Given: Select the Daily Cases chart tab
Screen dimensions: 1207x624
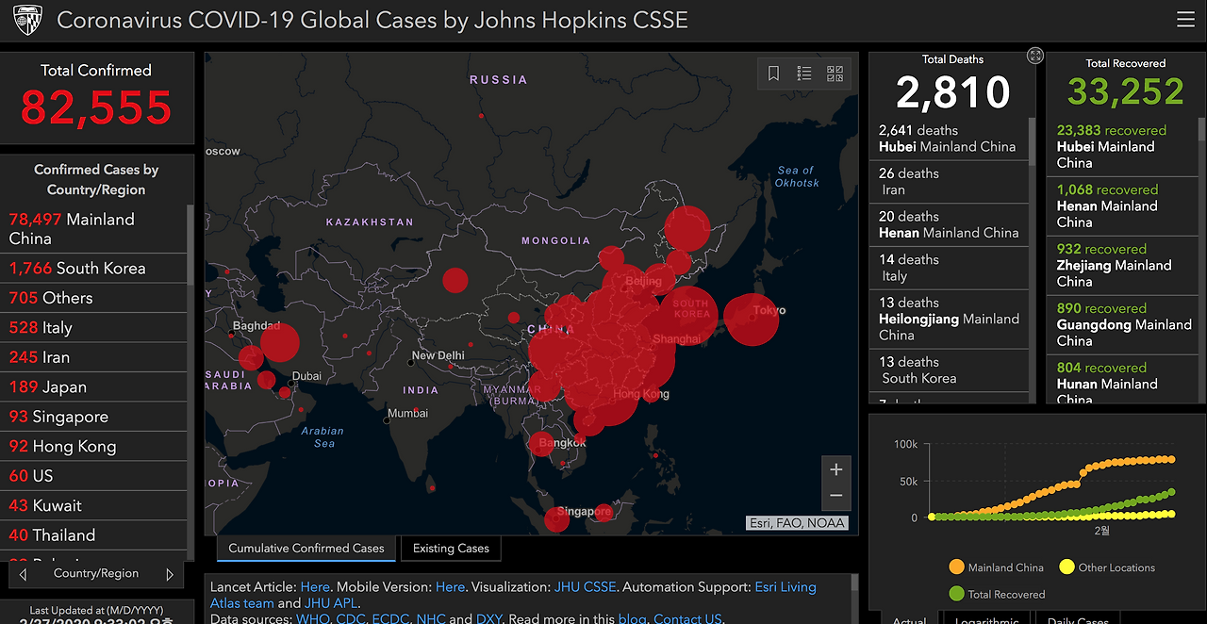Looking at the screenshot, I should (x=1078, y=619).
